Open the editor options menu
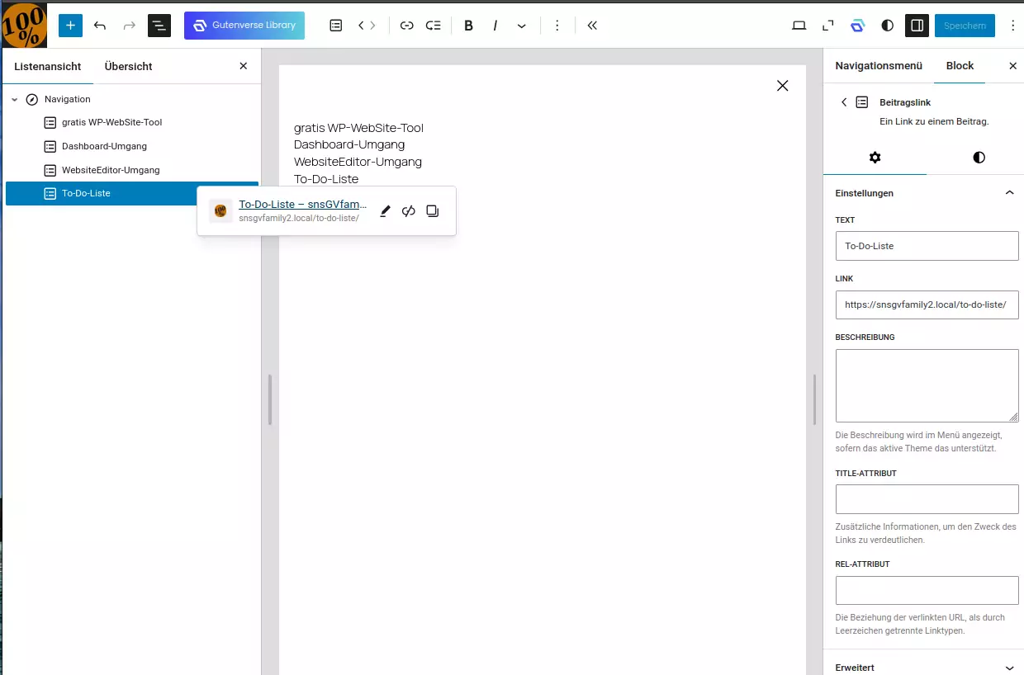The height and width of the screenshot is (675, 1024). point(1013,26)
